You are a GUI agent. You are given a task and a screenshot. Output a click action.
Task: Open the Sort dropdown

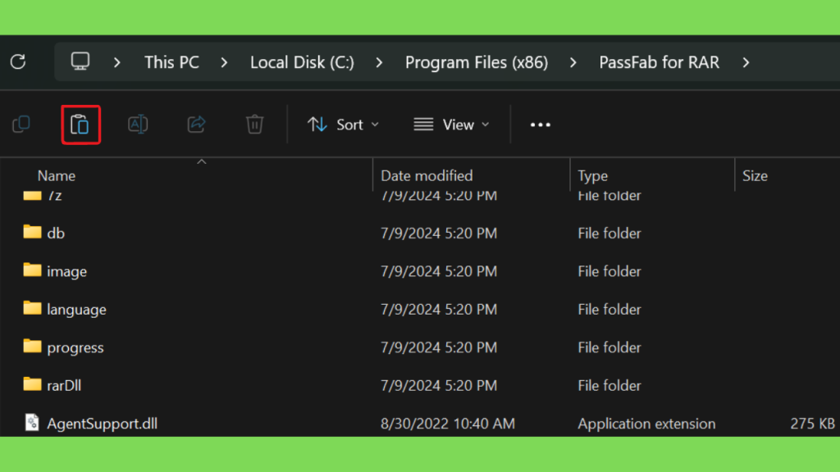344,125
